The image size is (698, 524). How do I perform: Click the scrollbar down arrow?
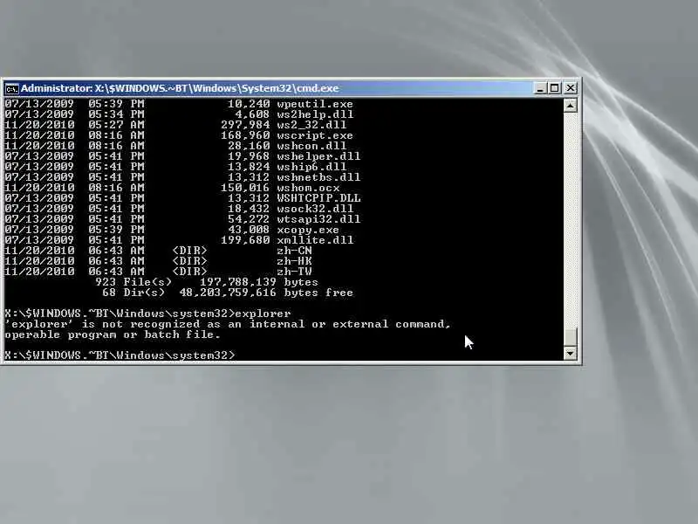pyautogui.click(x=571, y=354)
